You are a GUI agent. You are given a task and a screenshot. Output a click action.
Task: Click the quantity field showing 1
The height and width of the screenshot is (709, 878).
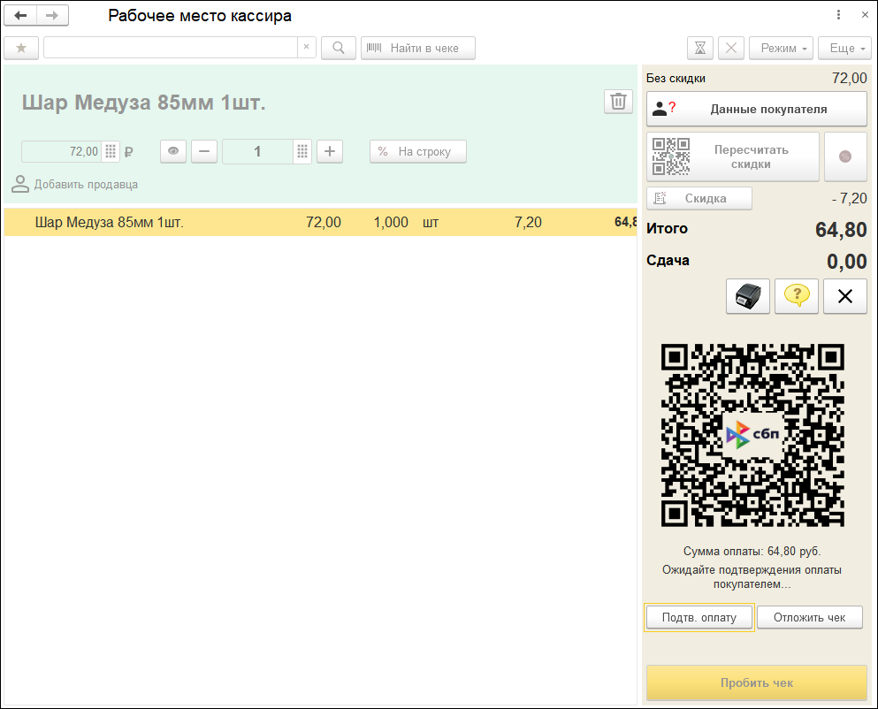(257, 152)
